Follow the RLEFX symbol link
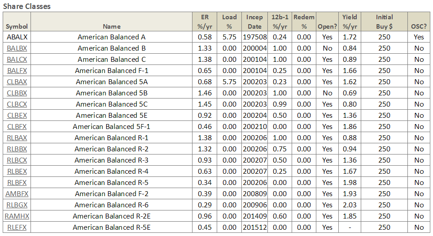 (x=17, y=227)
